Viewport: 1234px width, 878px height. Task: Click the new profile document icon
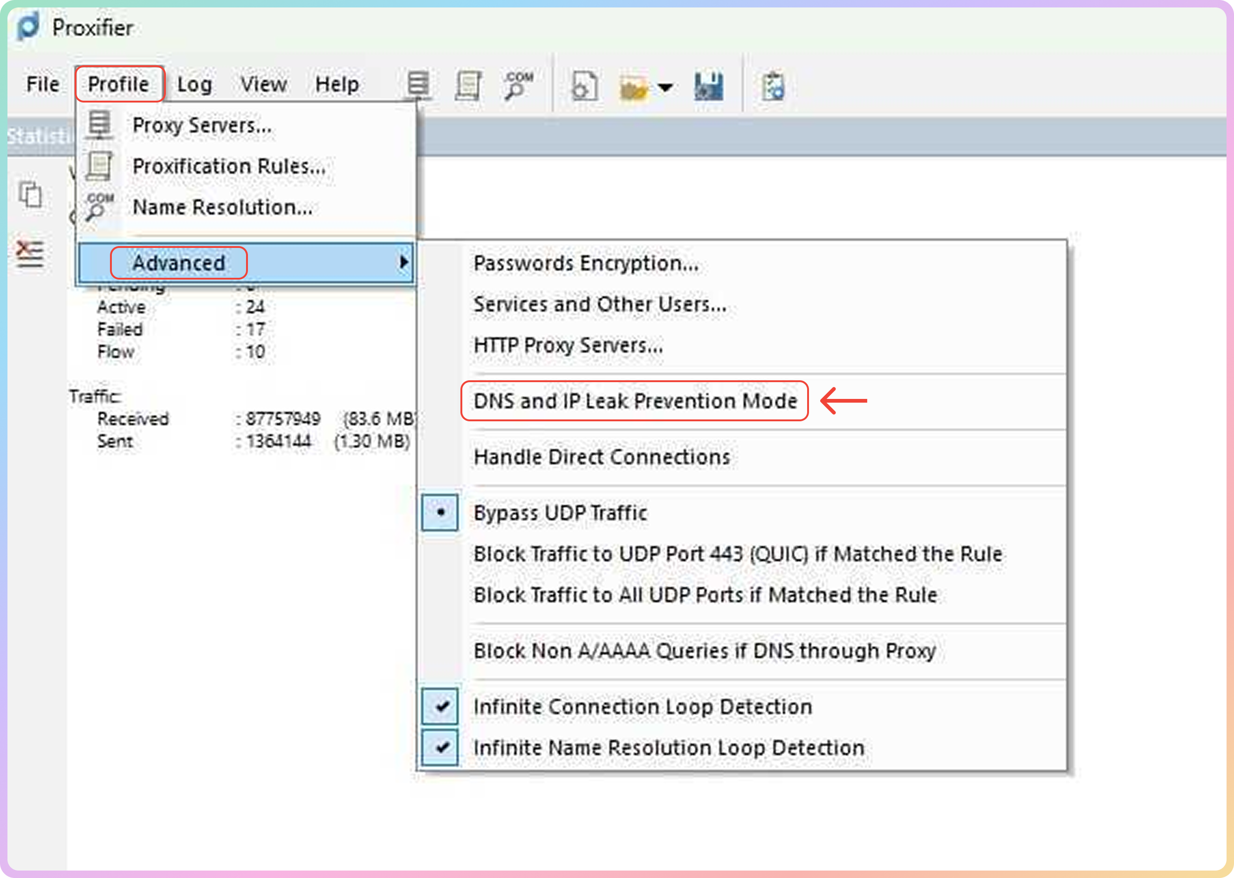coord(584,86)
